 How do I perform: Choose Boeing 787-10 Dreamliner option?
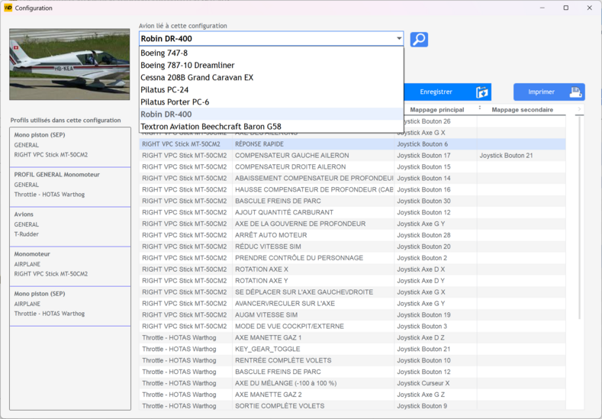tap(272, 66)
